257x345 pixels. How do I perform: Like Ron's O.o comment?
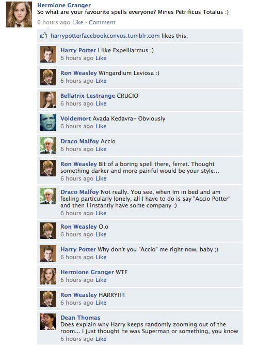101,234
